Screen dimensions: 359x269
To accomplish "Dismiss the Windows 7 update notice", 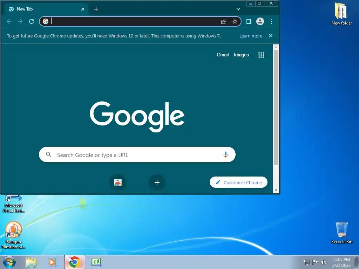I will (x=271, y=36).
